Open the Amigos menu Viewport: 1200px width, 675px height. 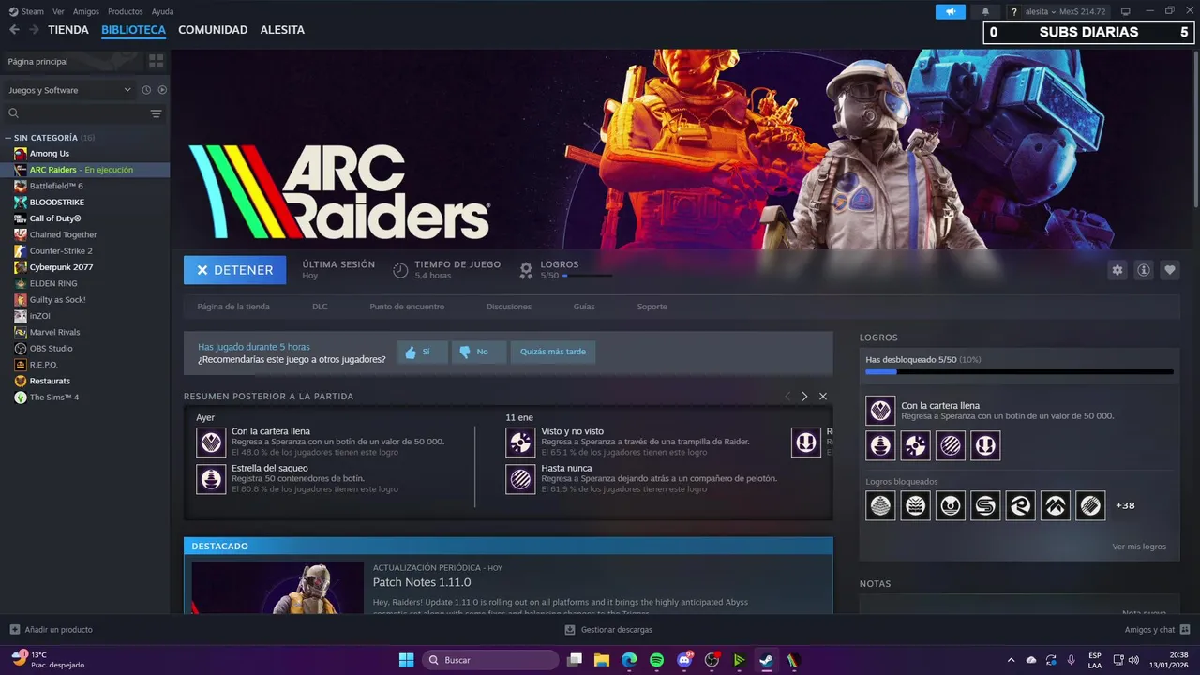click(x=86, y=11)
